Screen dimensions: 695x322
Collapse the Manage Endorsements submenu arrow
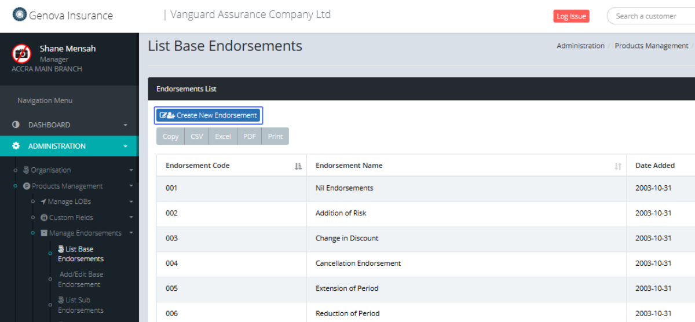pos(131,233)
